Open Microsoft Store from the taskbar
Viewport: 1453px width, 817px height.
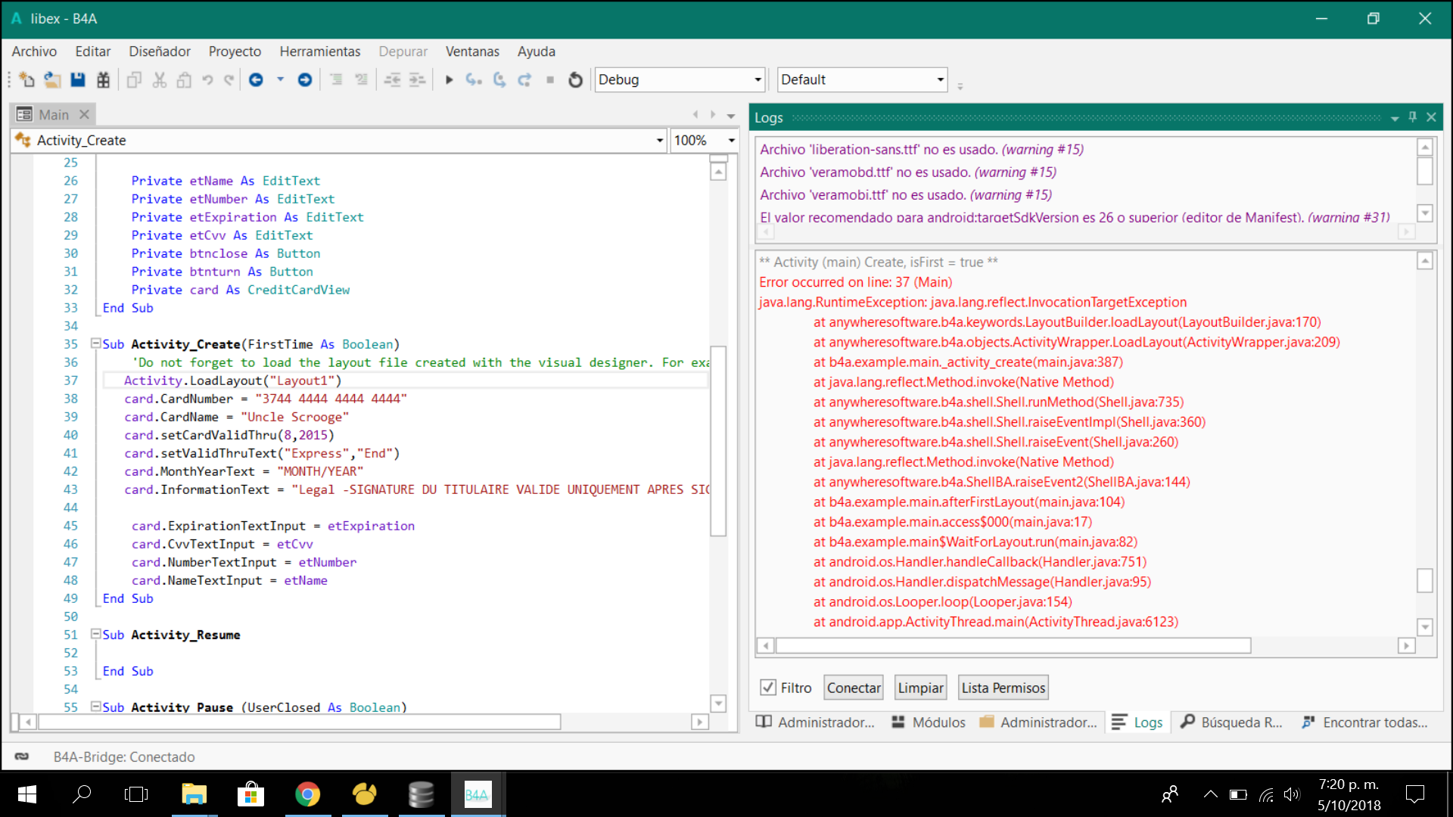(250, 794)
